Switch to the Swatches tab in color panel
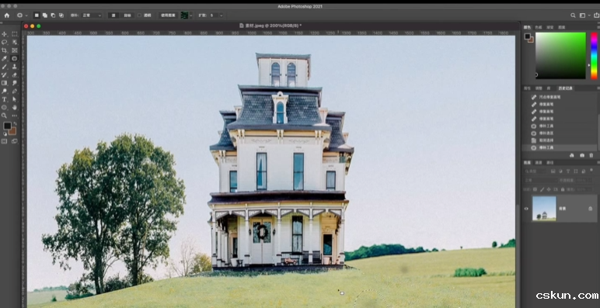 click(539, 27)
